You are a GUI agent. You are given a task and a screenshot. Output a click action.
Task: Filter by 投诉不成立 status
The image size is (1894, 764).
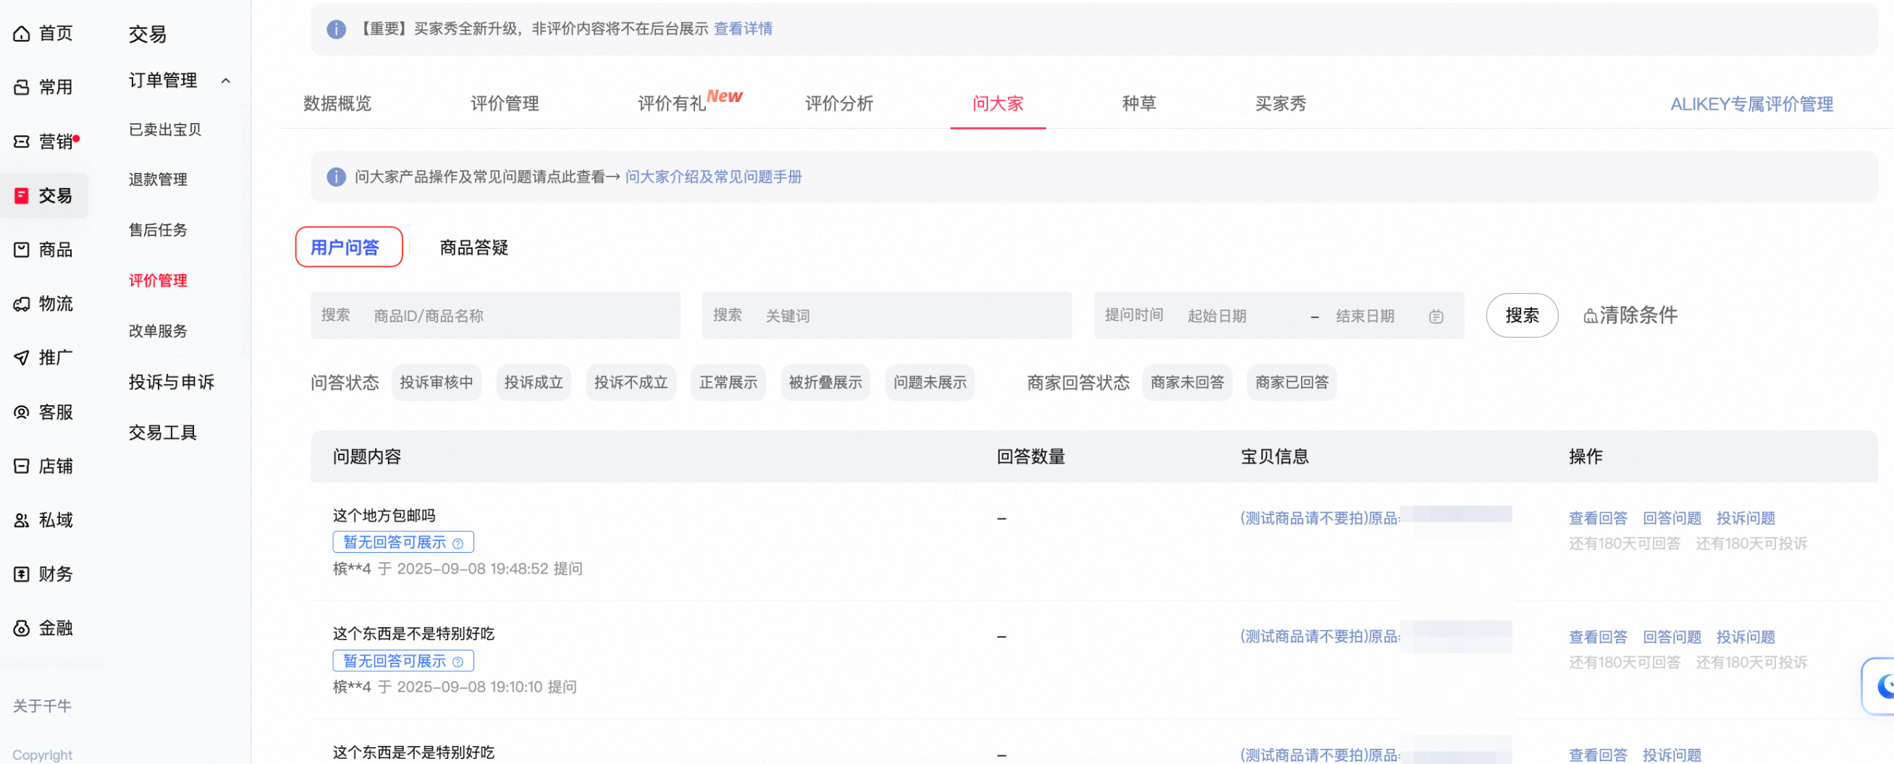631,383
